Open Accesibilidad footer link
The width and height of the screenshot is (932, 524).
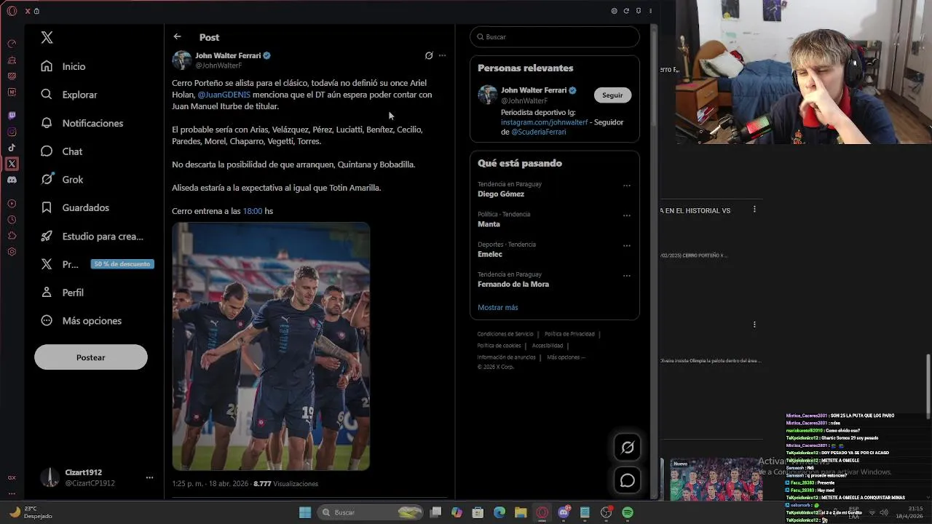(548, 346)
